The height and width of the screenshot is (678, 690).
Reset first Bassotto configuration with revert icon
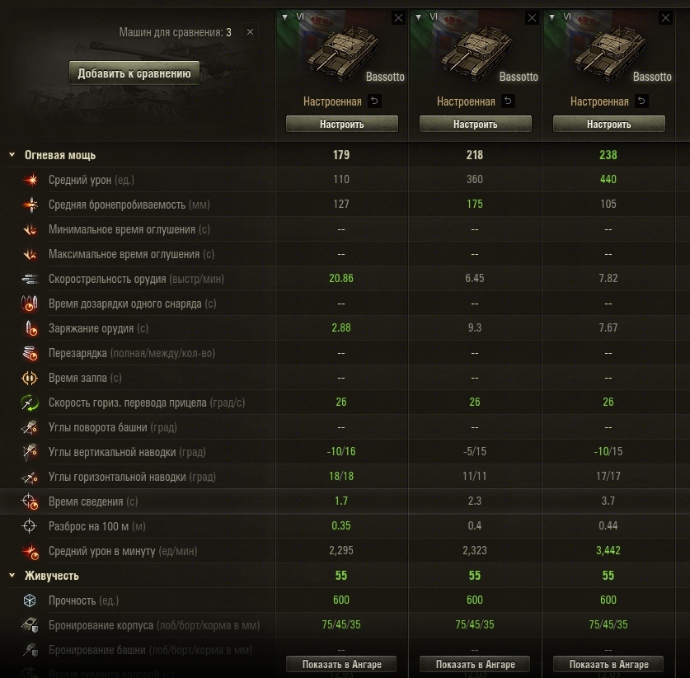point(374,101)
